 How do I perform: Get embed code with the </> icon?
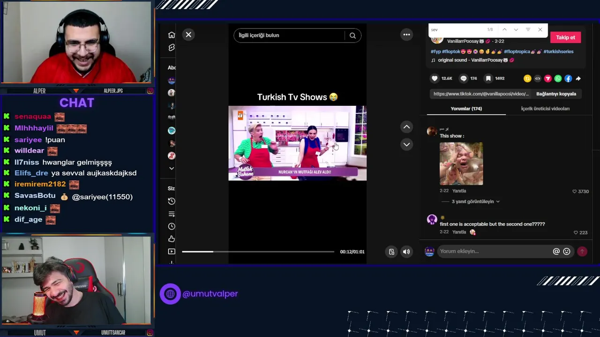(x=538, y=79)
